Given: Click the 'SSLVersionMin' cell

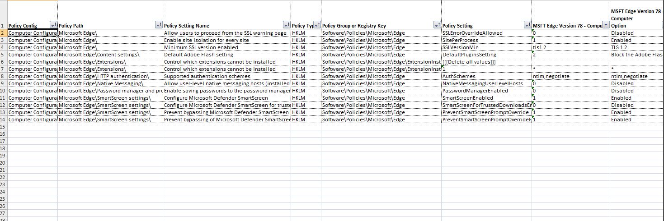Looking at the screenshot, I should point(486,47).
